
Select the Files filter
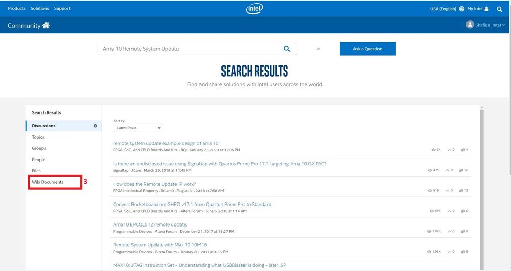coord(36,171)
